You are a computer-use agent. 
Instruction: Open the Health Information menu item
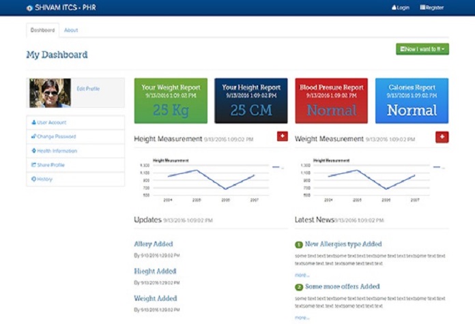(x=76, y=151)
